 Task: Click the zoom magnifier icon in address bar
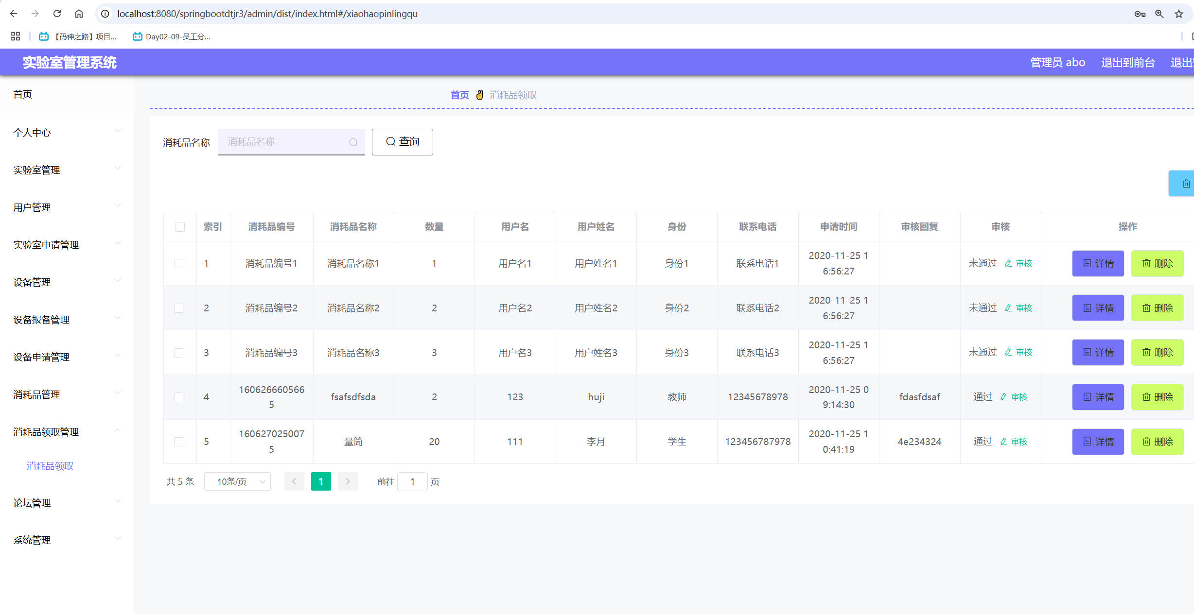[x=1159, y=14]
